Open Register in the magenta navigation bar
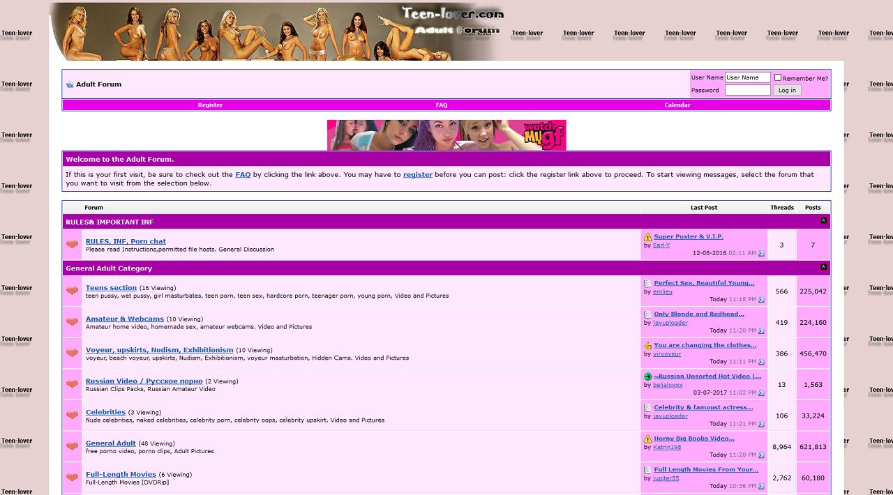Screen dimensions: 893x495 (x=210, y=105)
